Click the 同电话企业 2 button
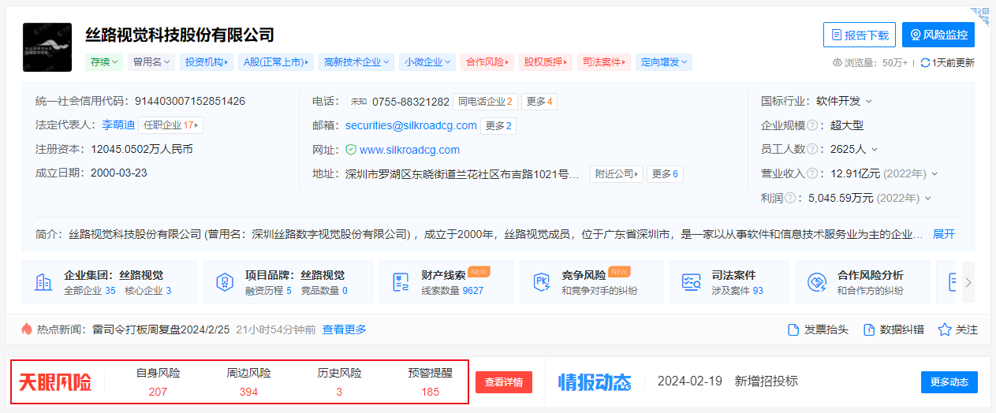Screen dimensions: 996x413 [x=485, y=102]
